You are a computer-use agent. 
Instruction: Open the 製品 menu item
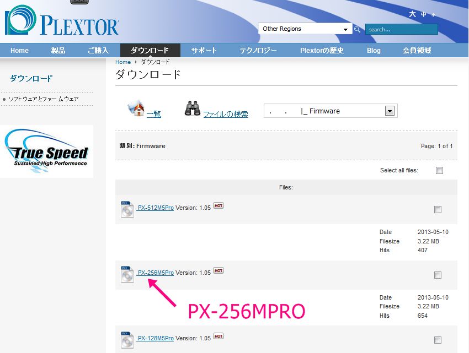click(58, 51)
